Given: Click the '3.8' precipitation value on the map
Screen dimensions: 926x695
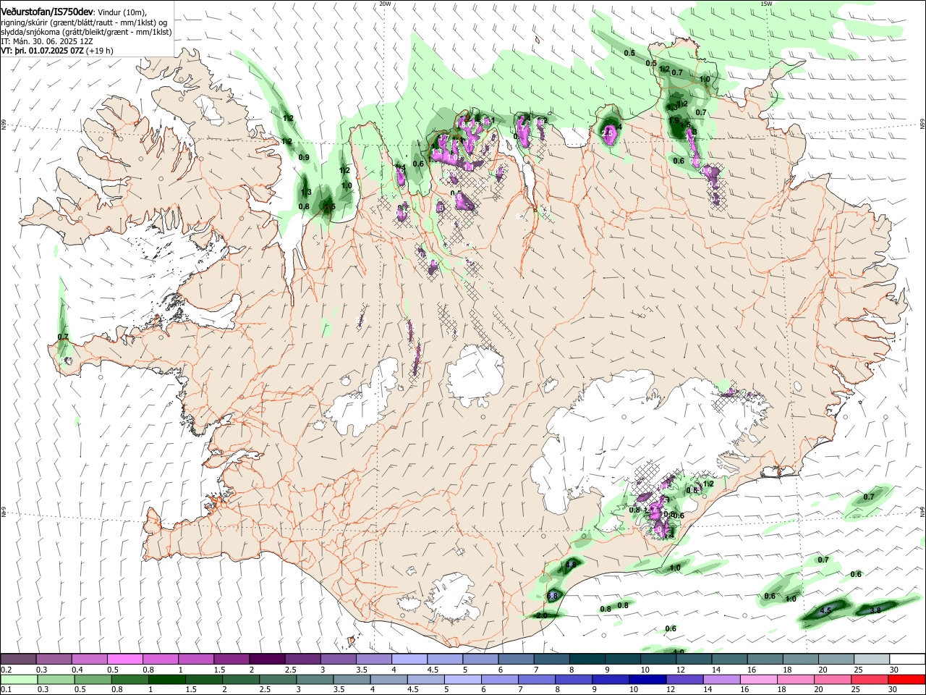Looking at the screenshot, I should (875, 610).
